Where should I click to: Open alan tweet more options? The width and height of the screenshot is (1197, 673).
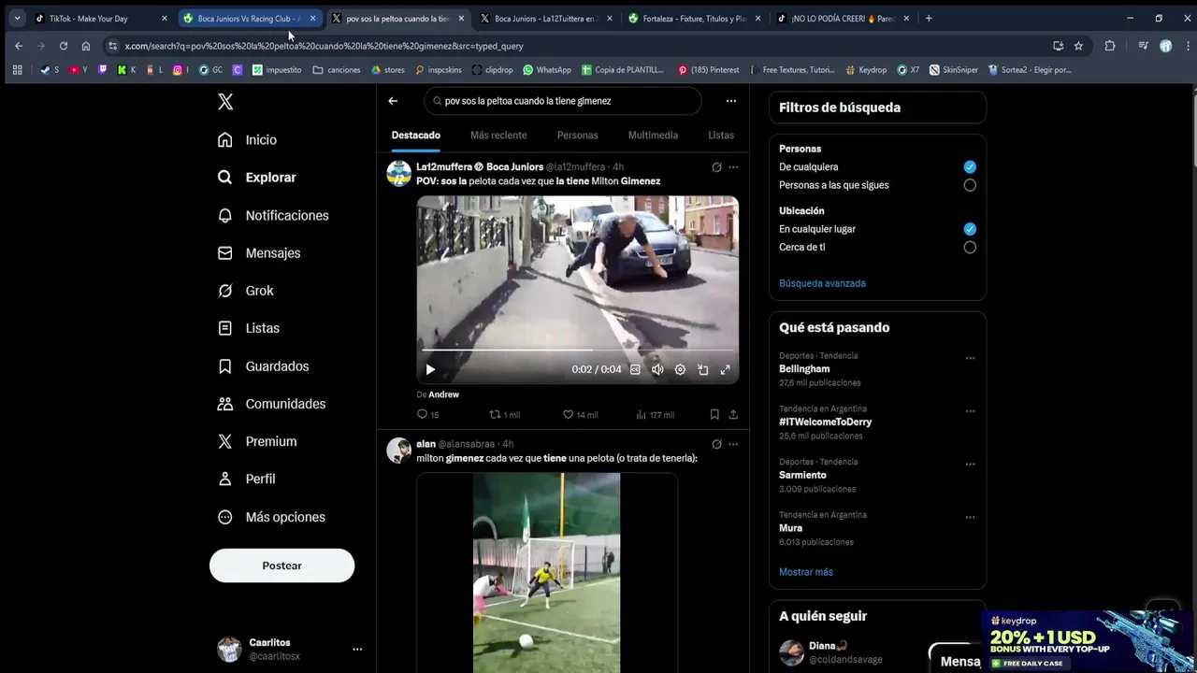point(733,444)
